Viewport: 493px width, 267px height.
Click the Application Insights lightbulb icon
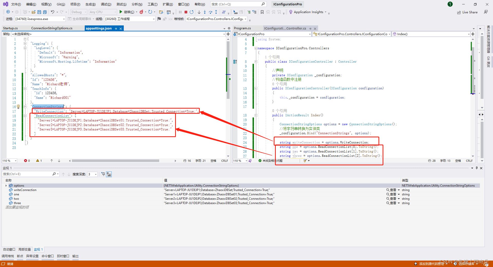click(x=291, y=12)
